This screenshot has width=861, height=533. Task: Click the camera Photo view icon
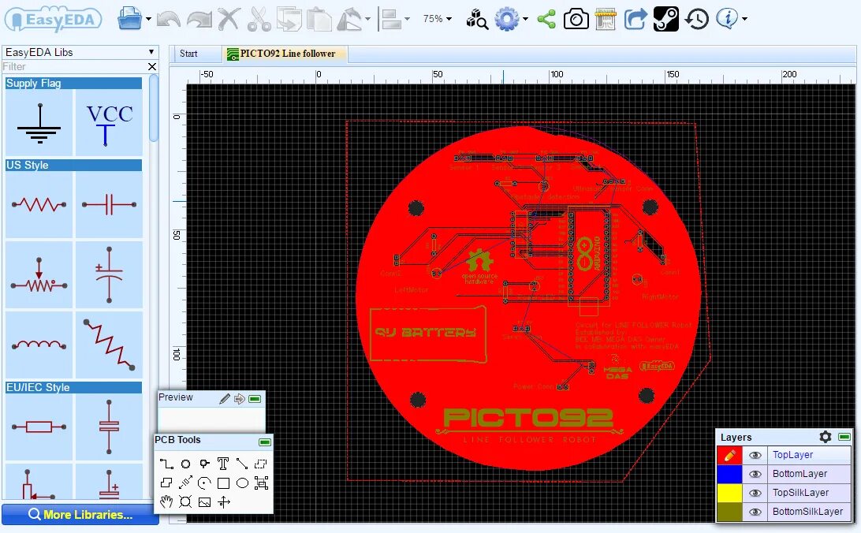[x=576, y=19]
